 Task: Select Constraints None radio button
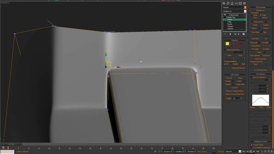click(x=252, y=15)
